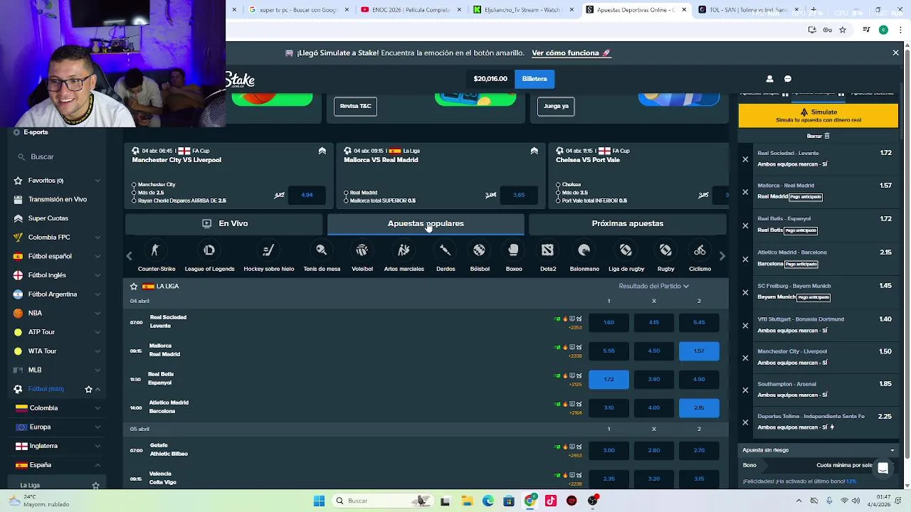Open the Béisbol category icon
Viewport: 911px width, 512px height.
coord(479,250)
